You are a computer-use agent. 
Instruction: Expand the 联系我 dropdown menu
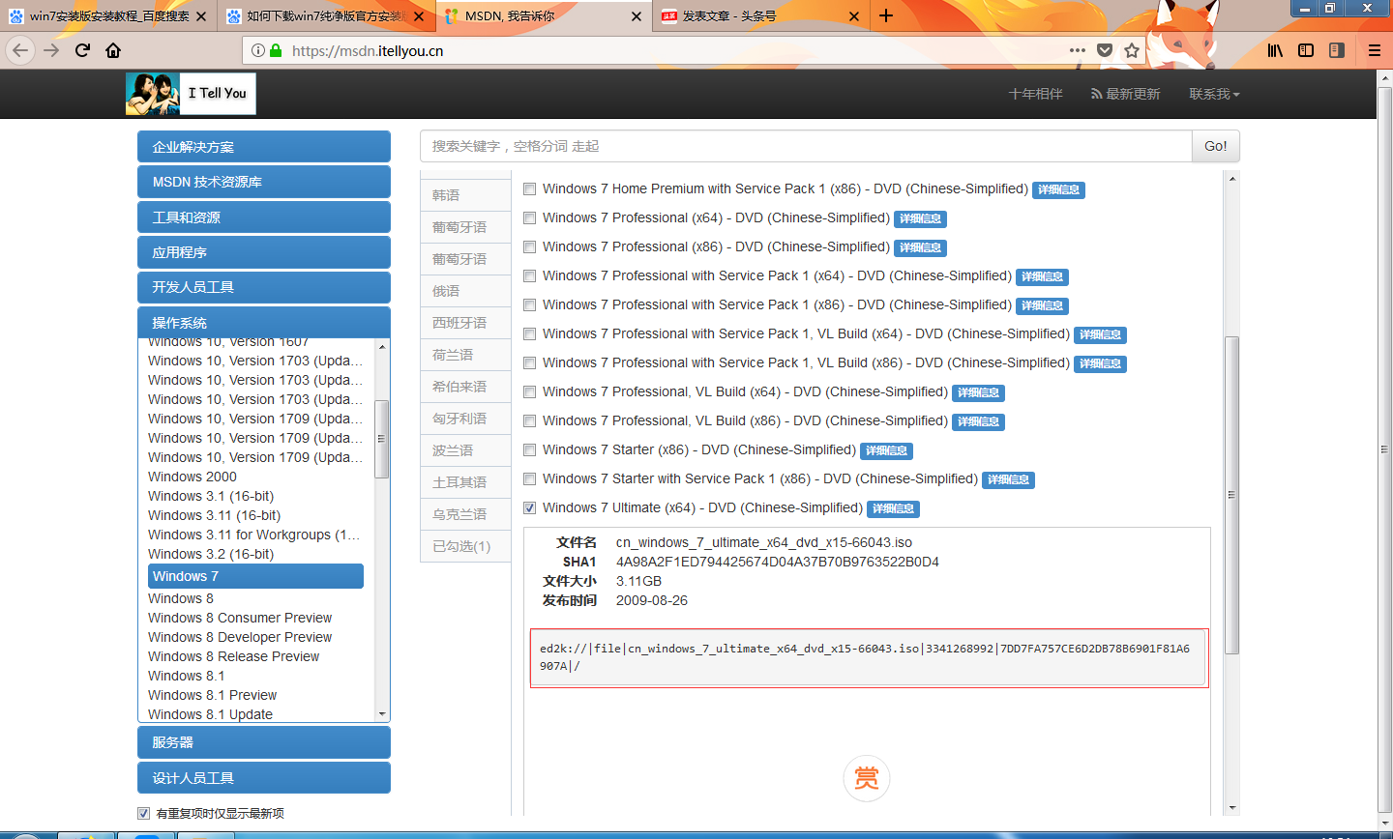coord(1214,94)
